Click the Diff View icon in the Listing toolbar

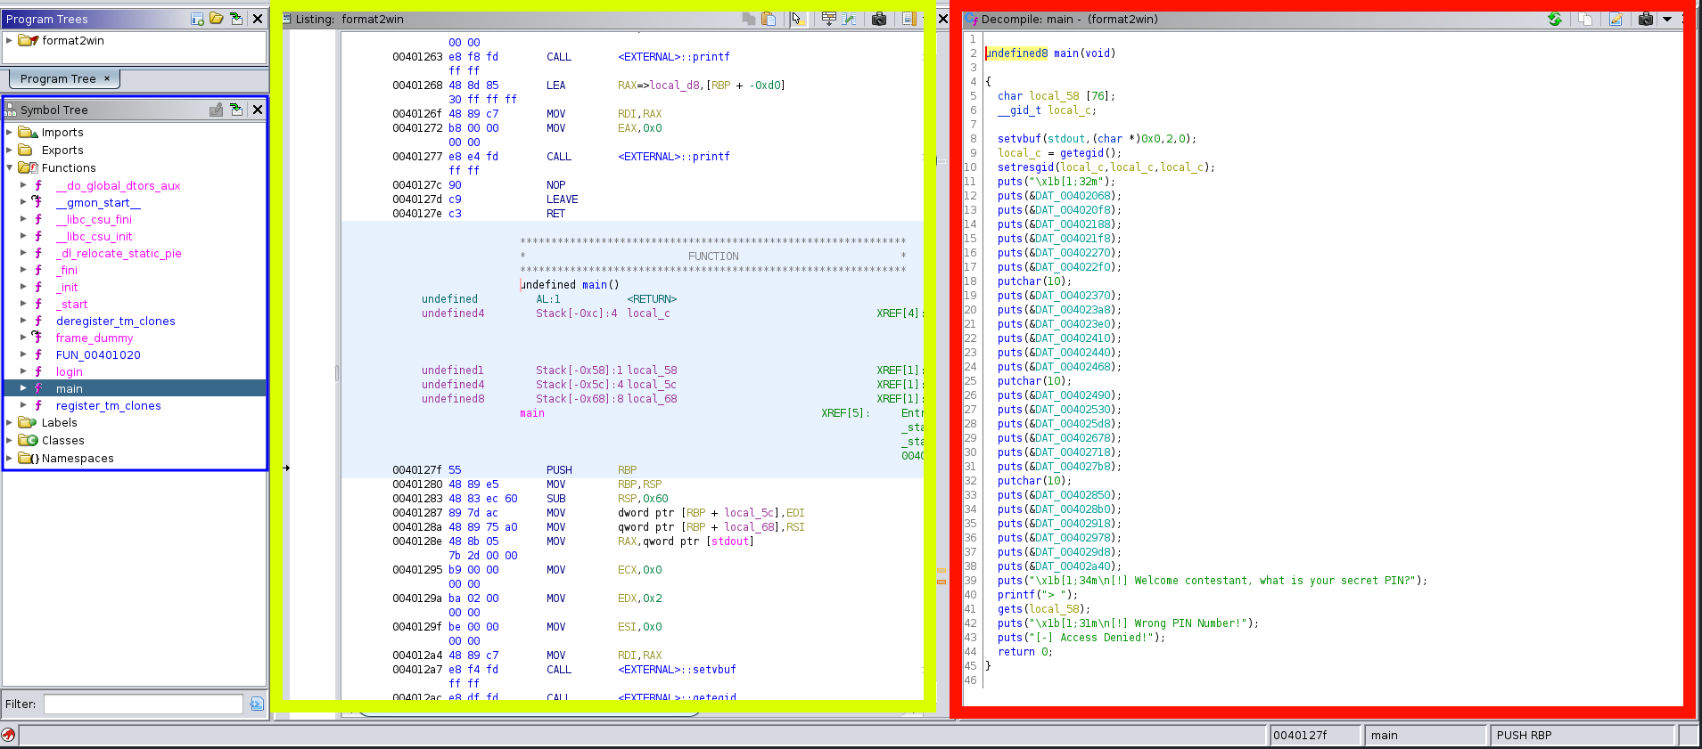pyautogui.click(x=849, y=19)
